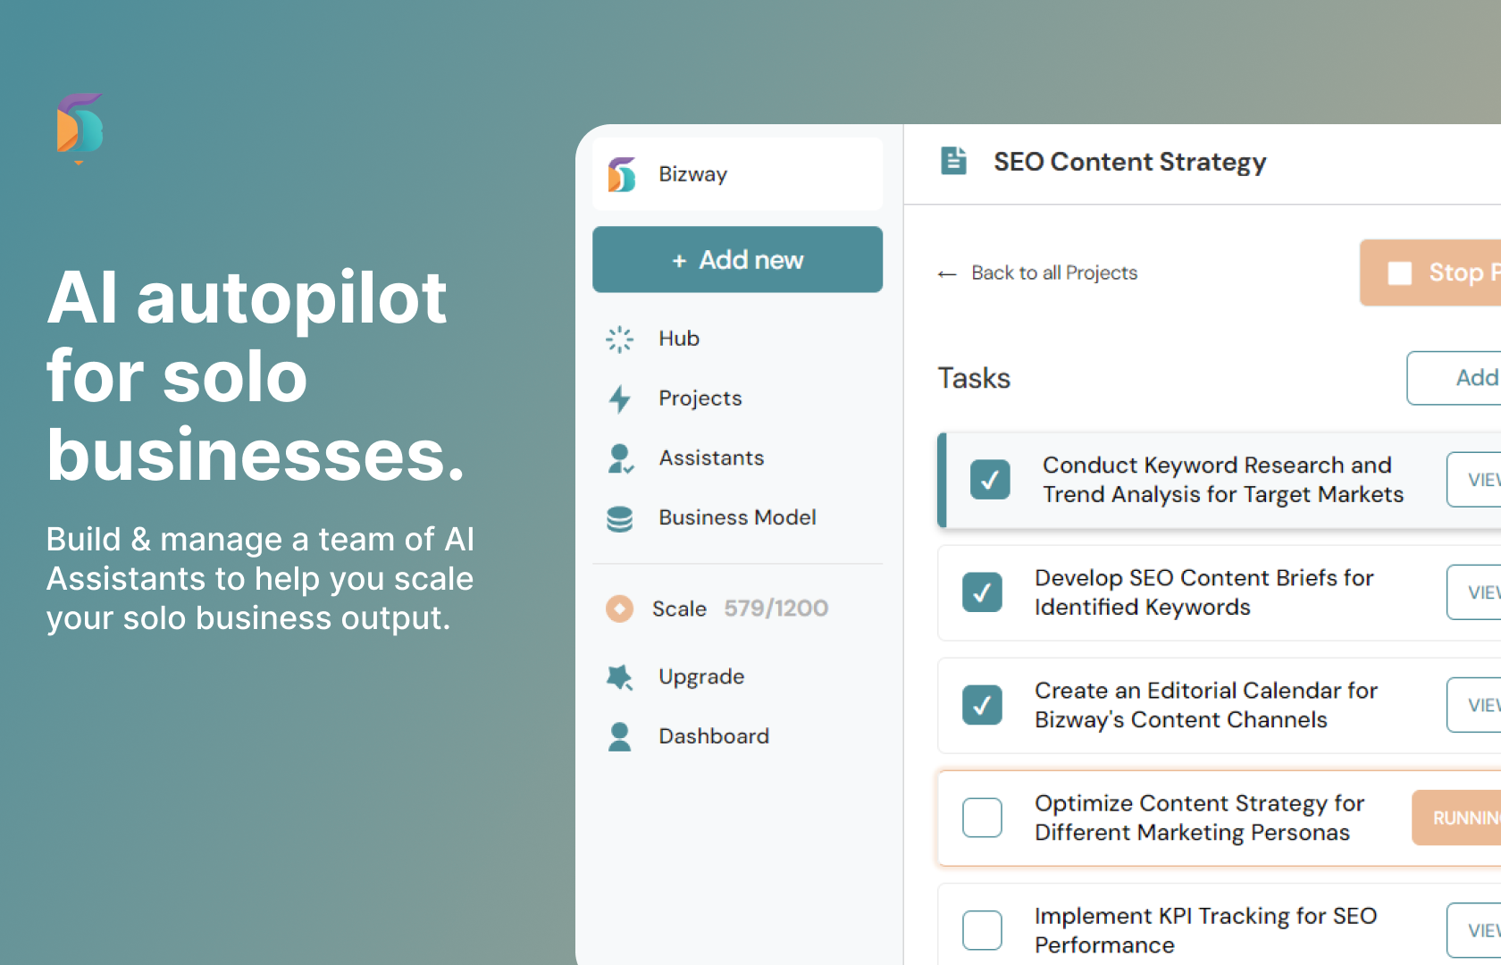Image resolution: width=1501 pixels, height=965 pixels.
Task: Click the orange Stop button
Action: 1430,273
